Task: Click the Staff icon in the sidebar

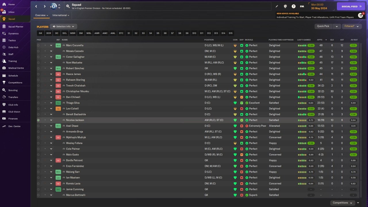Action: [4, 54]
